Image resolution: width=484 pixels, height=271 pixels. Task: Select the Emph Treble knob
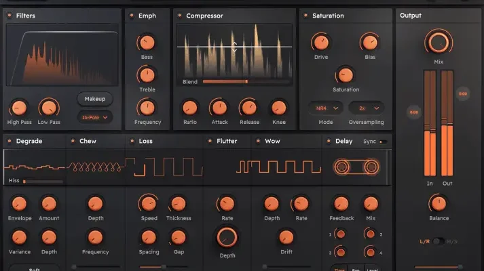[146, 75]
